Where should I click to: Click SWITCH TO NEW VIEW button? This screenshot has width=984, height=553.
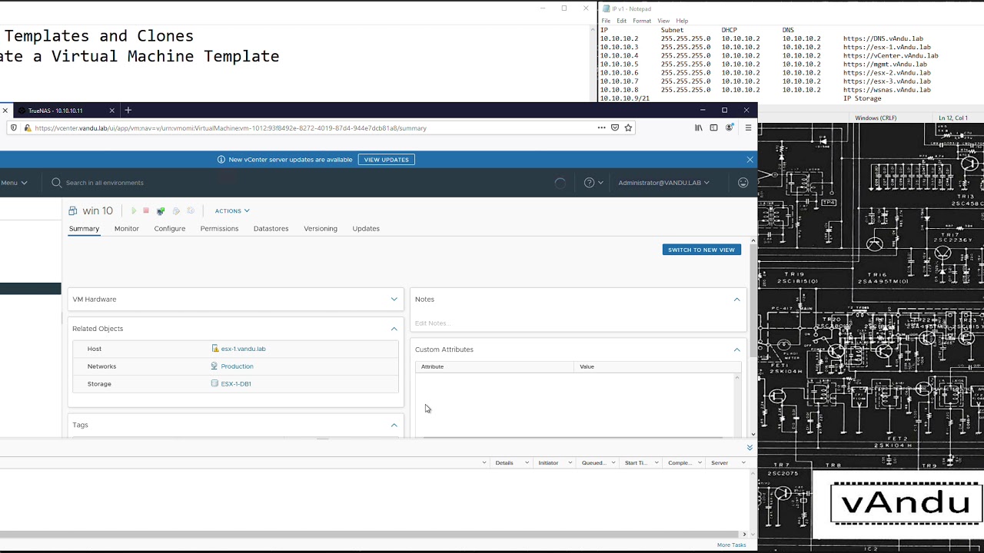tap(701, 250)
